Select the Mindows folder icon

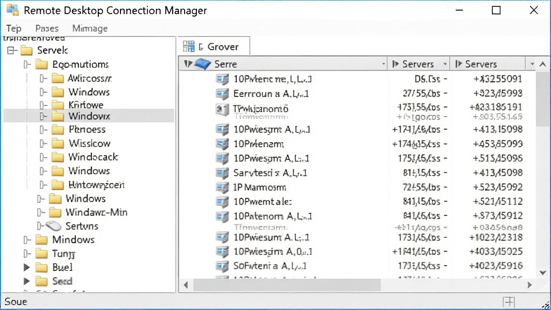(x=41, y=239)
